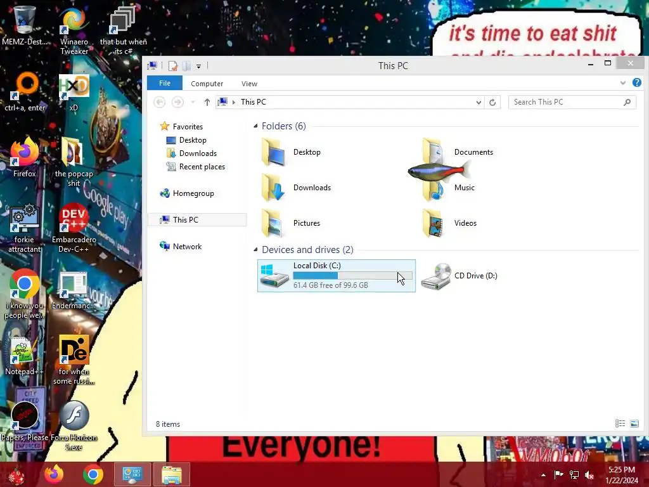Open the Properties quick access icon

(173, 66)
